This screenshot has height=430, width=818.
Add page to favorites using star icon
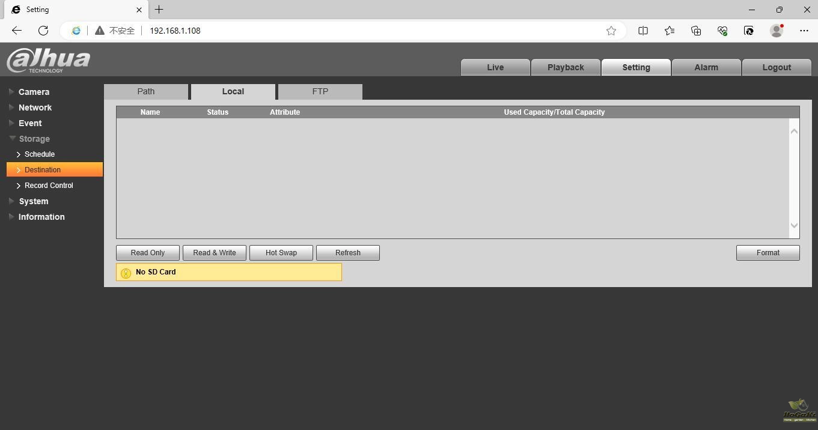pyautogui.click(x=611, y=31)
